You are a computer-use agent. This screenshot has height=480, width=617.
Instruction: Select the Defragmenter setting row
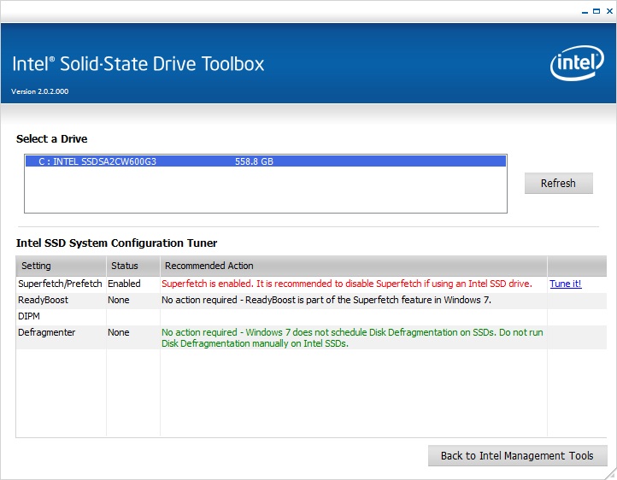pyautogui.click(x=46, y=332)
